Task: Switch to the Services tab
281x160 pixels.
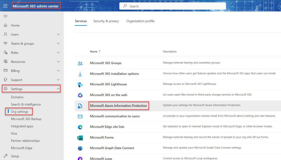Action: click(x=81, y=21)
